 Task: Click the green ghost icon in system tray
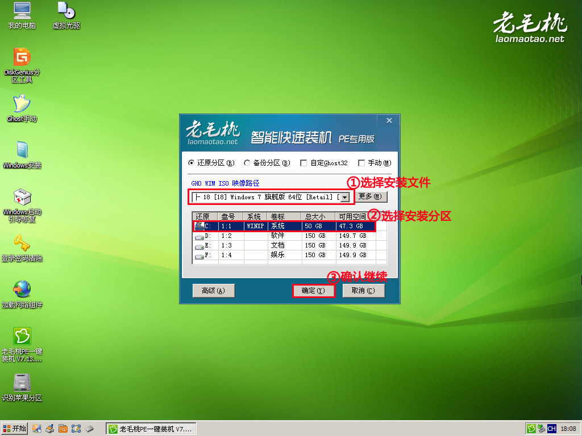(x=531, y=429)
